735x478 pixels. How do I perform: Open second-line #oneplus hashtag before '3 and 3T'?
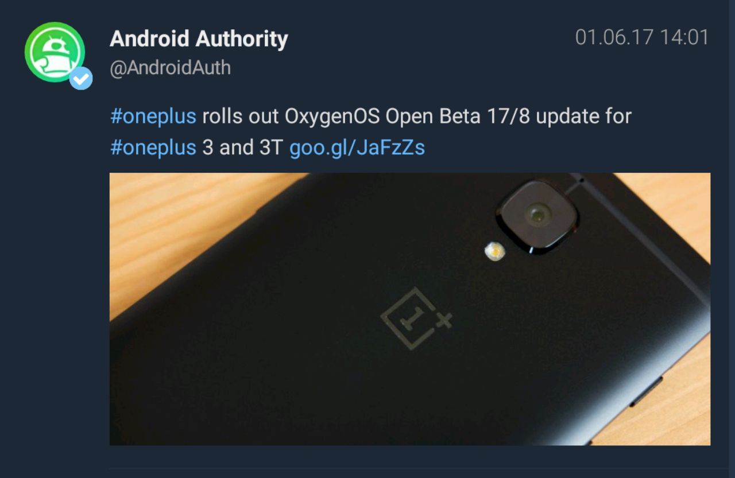coord(153,147)
